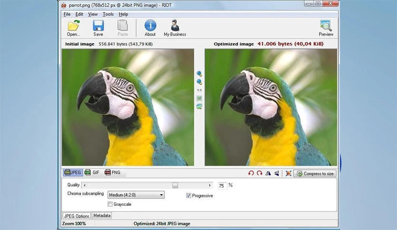
Task: Click the RIOT app icon in title bar
Action: 64,5
